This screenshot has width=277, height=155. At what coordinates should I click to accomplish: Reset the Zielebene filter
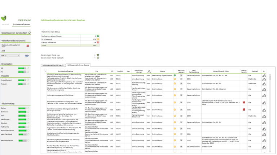click(x=28, y=112)
